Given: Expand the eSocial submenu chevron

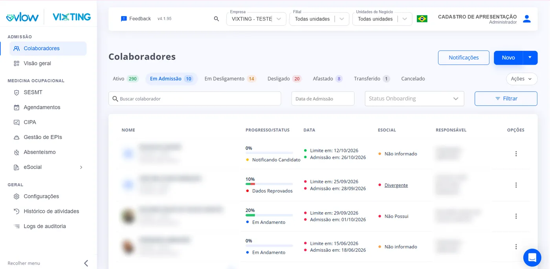Looking at the screenshot, I should (x=81, y=167).
